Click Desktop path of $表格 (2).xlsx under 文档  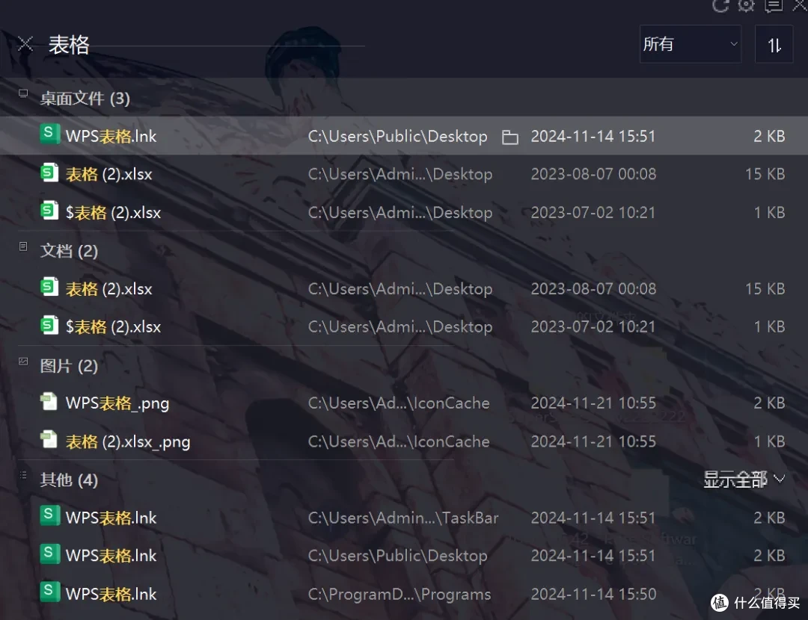click(x=400, y=327)
